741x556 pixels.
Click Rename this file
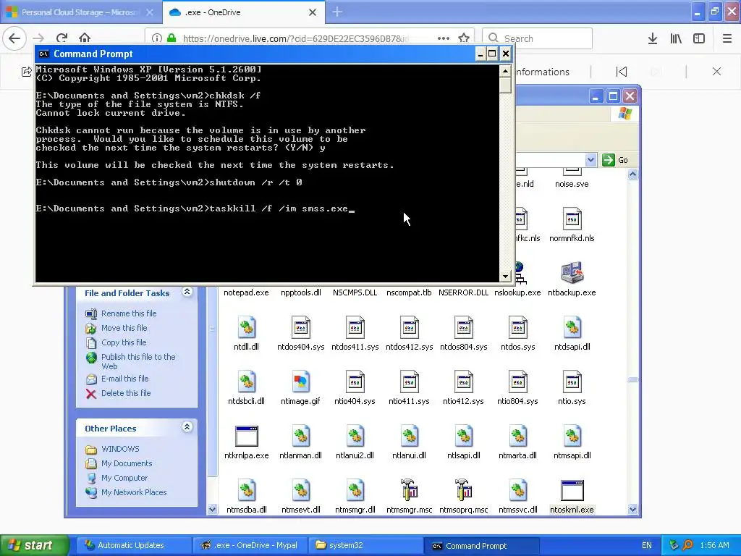[x=129, y=313]
